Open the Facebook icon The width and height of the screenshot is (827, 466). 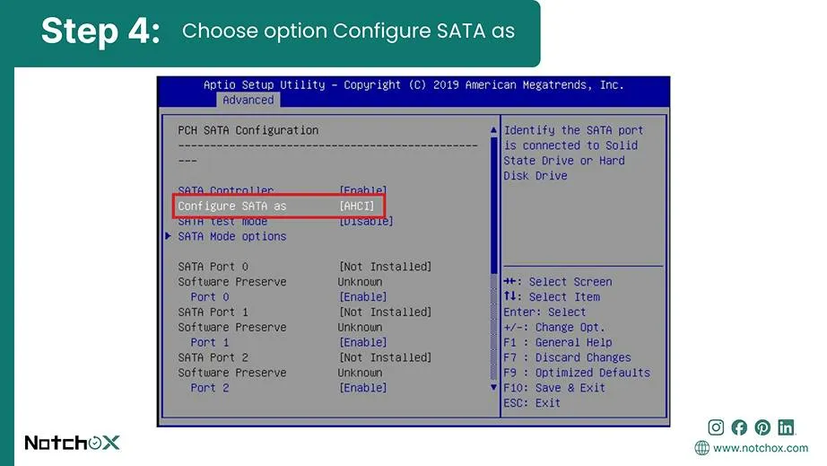click(x=739, y=427)
